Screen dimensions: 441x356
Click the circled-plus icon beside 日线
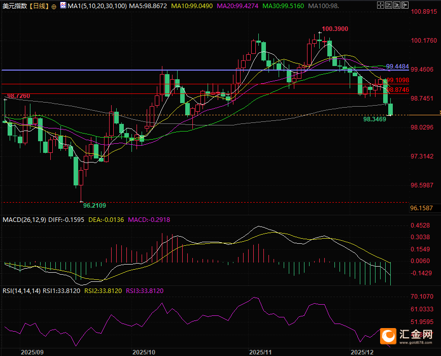(x=54, y=7)
